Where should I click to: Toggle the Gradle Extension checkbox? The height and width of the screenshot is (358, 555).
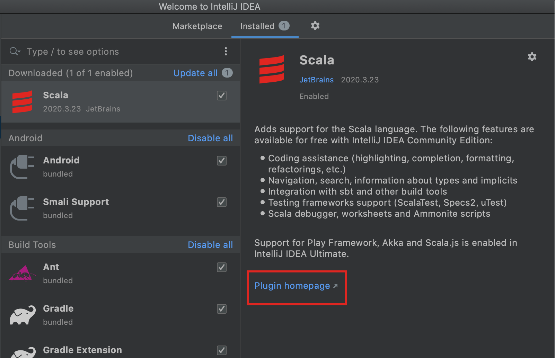(222, 350)
